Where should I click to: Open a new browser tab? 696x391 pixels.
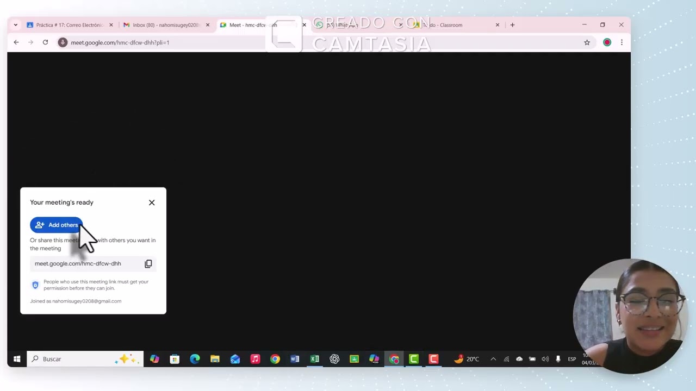tap(512, 25)
